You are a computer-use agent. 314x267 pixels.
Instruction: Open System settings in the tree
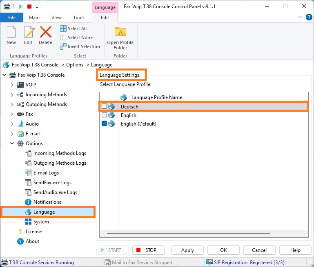click(41, 222)
